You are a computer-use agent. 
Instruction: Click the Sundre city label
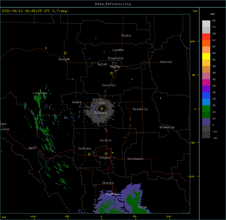pyautogui.click(x=77, y=102)
